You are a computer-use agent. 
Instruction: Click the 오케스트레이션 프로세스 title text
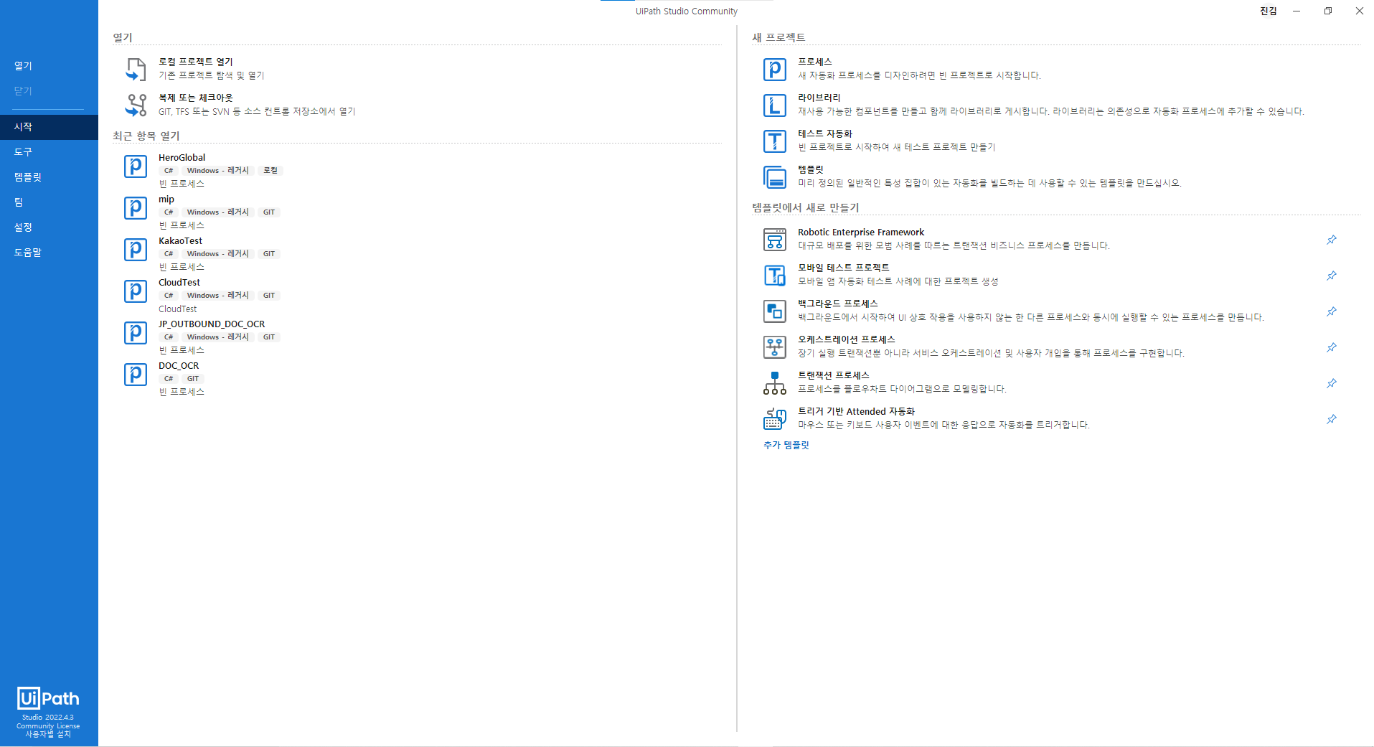point(847,339)
